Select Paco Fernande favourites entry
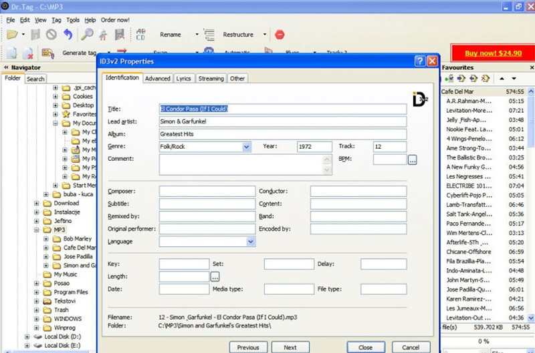The width and height of the screenshot is (535, 353). (x=468, y=224)
